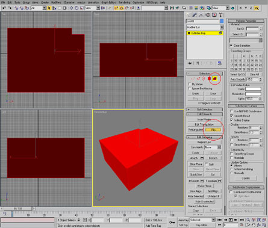Select the When Rendering update option
This screenshot has width=268, height=228.
click(232, 169)
